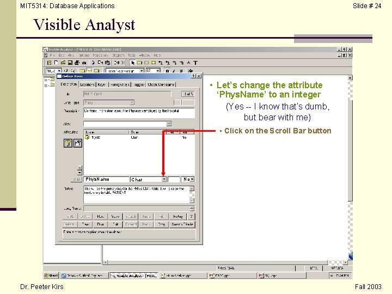Click the Save button in Define Item
The width and height of the screenshot is (392, 294).
point(115,217)
